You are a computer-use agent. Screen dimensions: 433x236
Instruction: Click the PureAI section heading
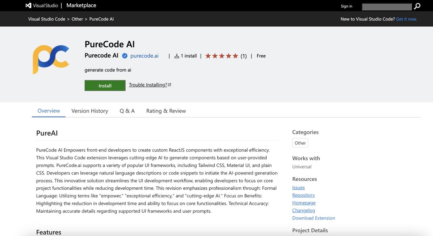click(47, 133)
